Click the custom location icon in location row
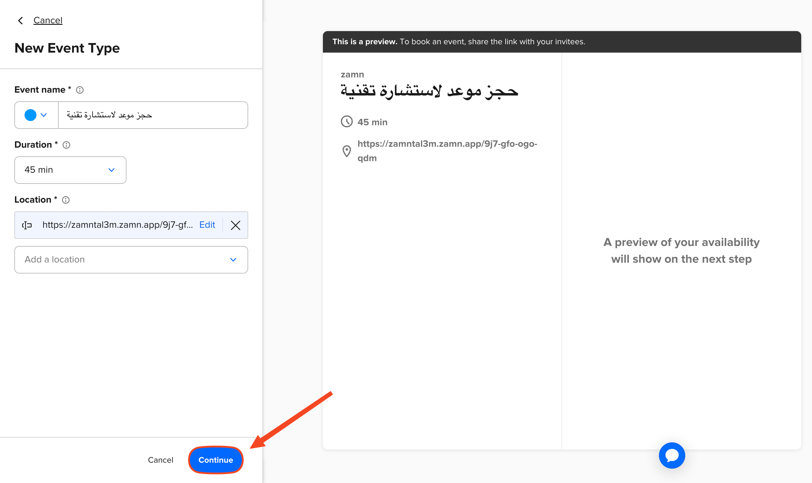The image size is (812, 483). tap(27, 225)
